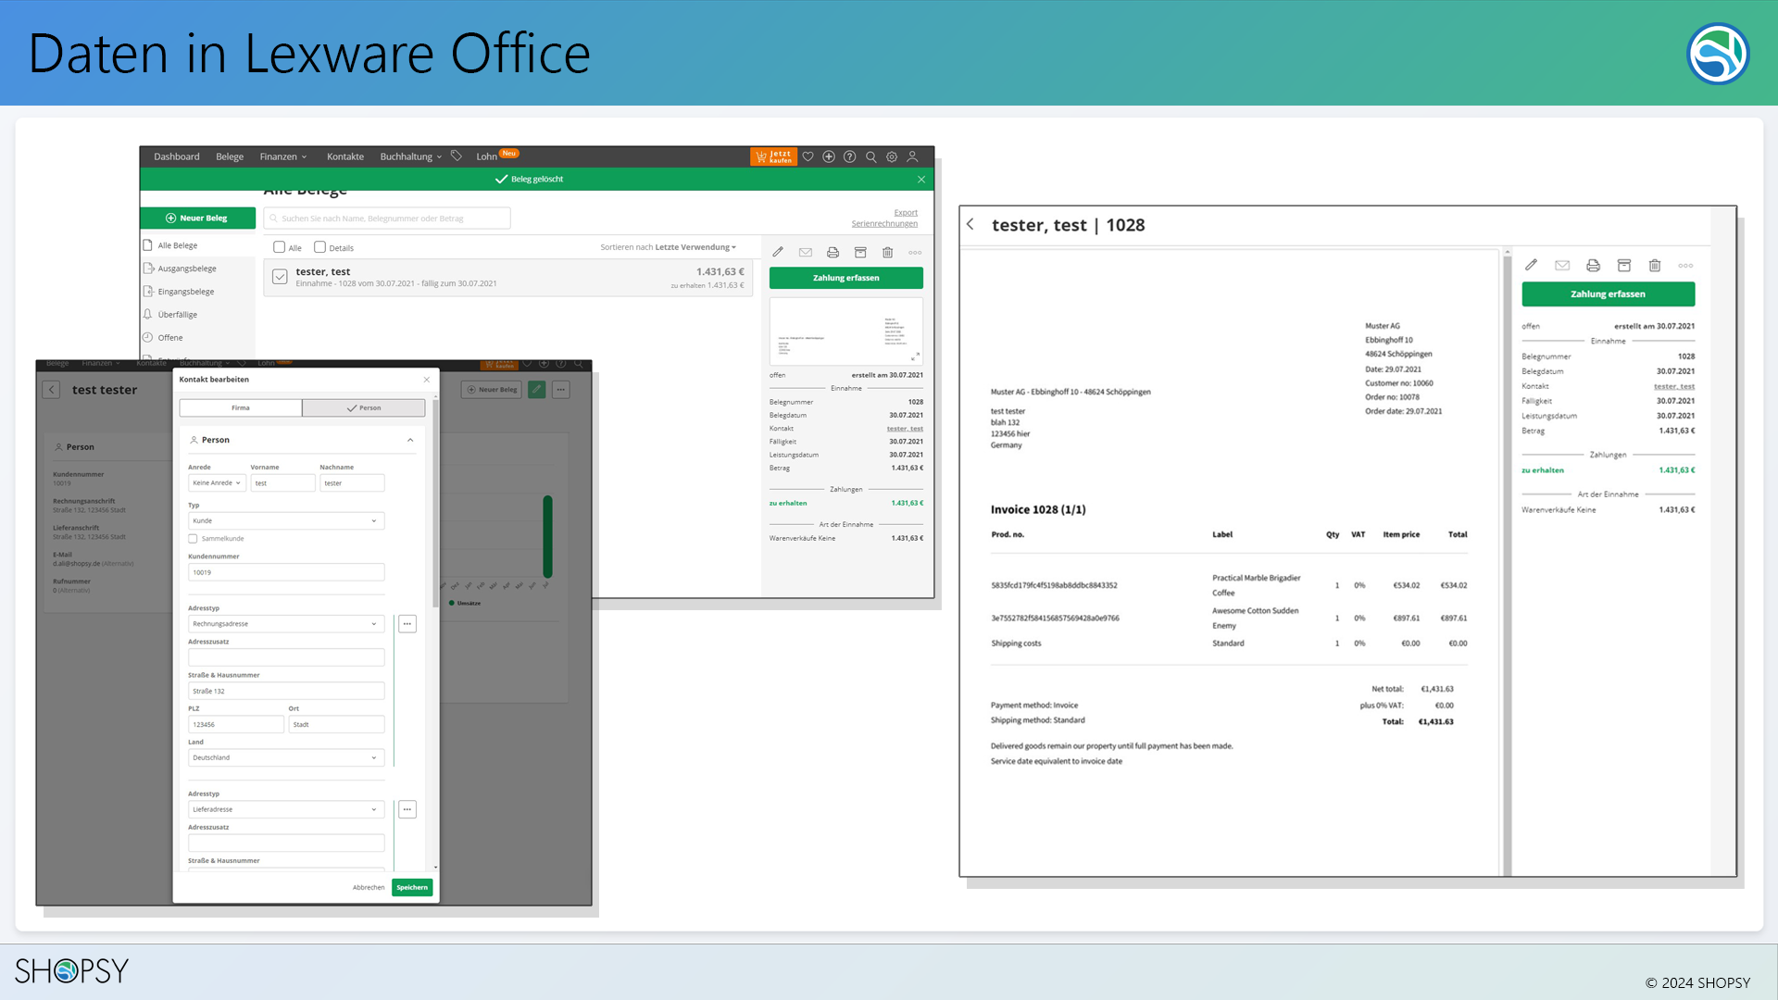Tick the 'Alle' checkbox
The image size is (1778, 1000).
(279, 247)
